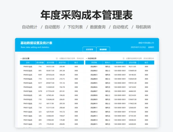Screen dimensions: 173x132
Task: Click average price cell 208.60
Action: coord(62,108)
